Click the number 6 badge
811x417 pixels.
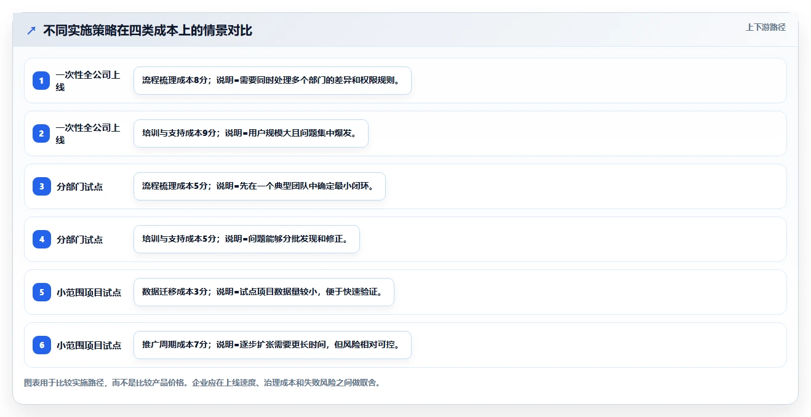(x=41, y=345)
